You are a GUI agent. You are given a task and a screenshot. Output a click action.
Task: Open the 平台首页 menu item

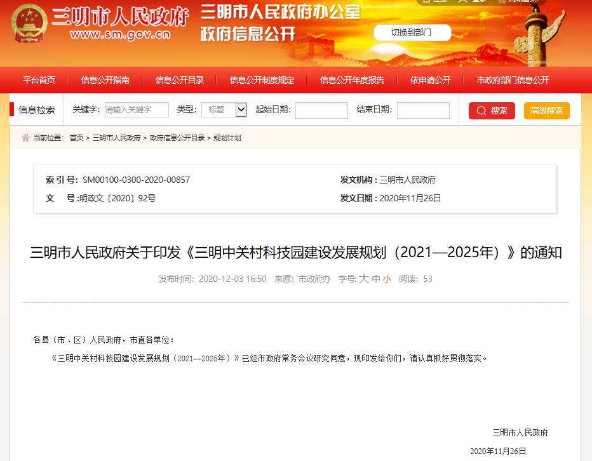[x=39, y=80]
